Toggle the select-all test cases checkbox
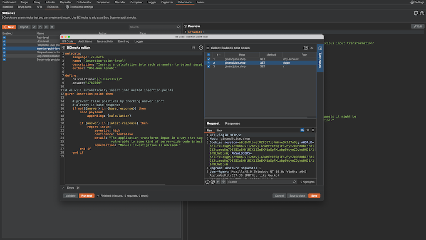This screenshot has width=426, height=240. tap(209, 55)
